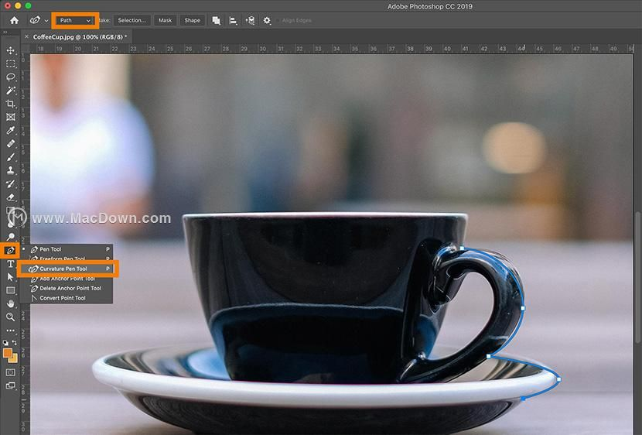Choose Curvature Pen Tool from flyout
This screenshot has height=435, width=642.
[67, 269]
